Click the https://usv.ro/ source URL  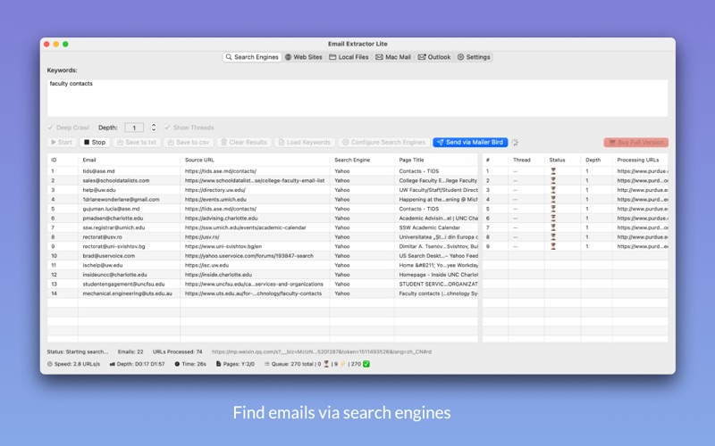tap(202, 237)
